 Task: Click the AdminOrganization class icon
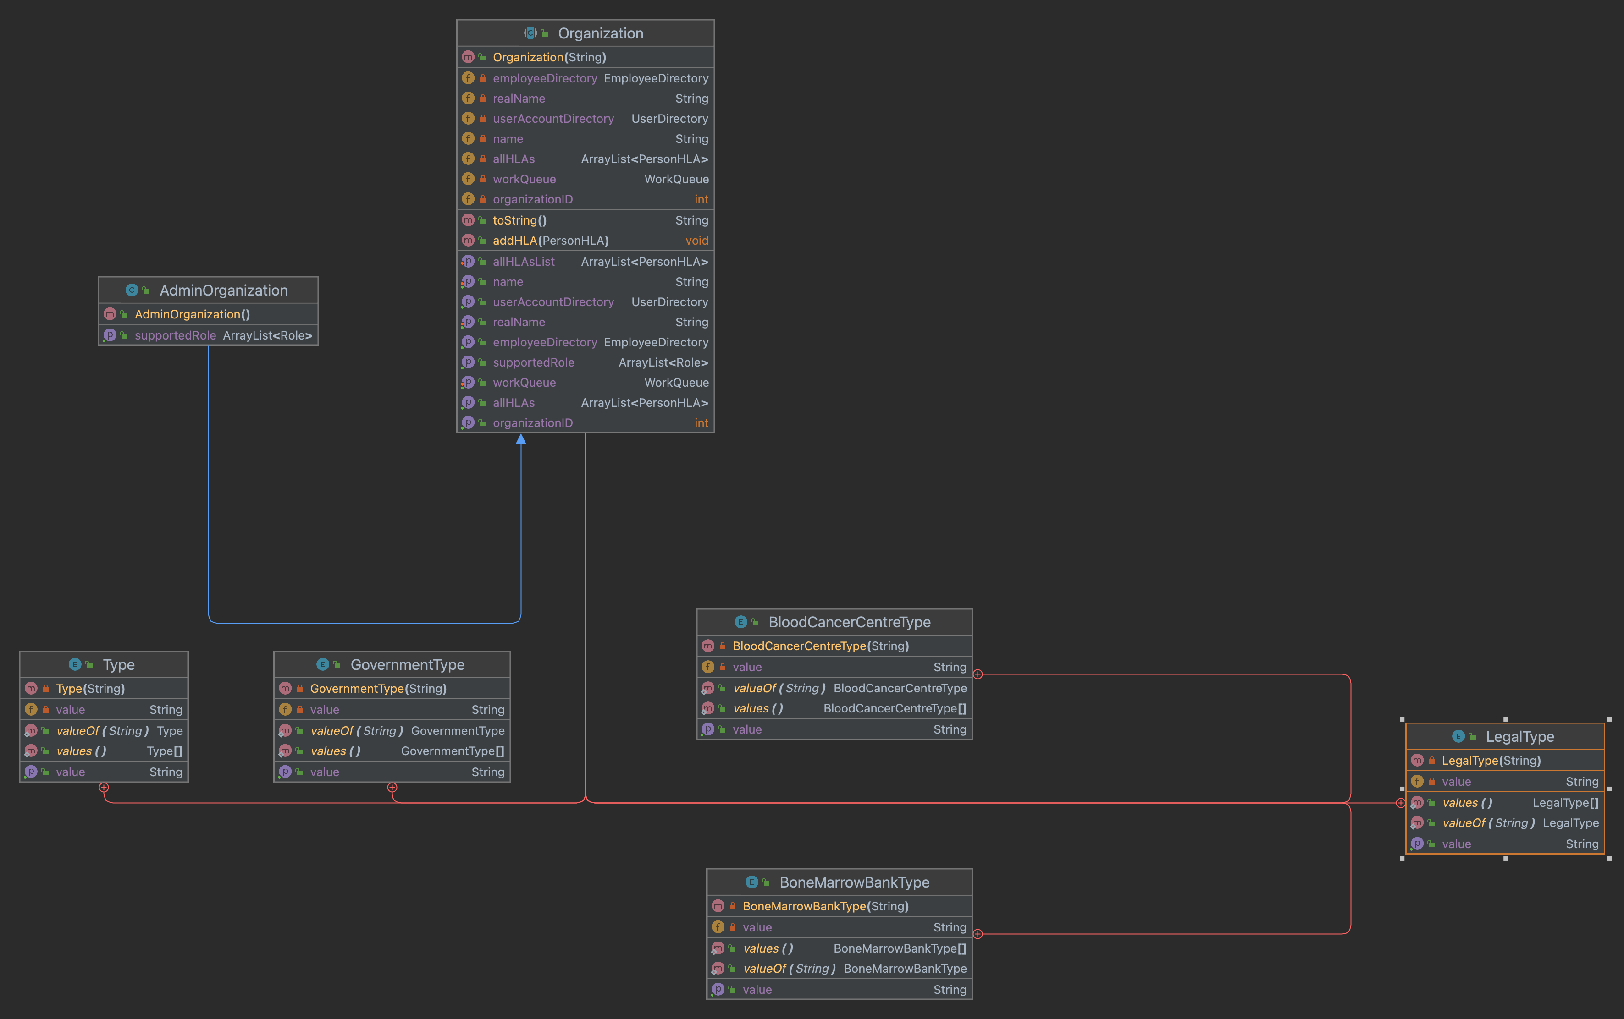coord(132,290)
